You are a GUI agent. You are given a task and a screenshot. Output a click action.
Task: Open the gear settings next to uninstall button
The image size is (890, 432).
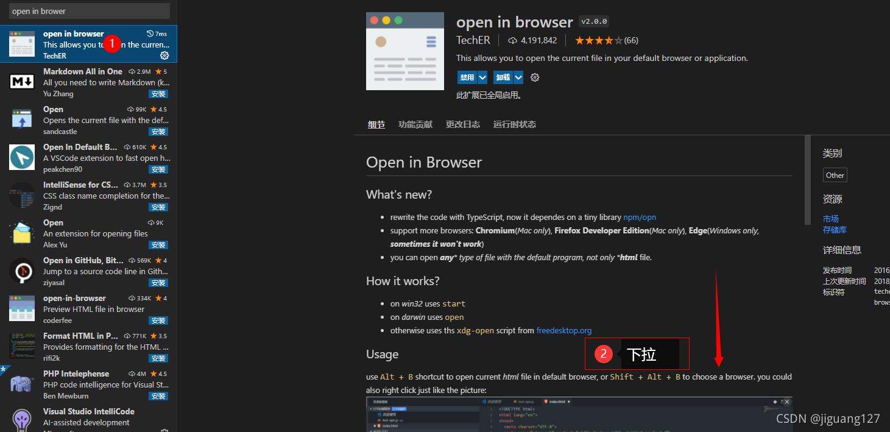click(535, 77)
